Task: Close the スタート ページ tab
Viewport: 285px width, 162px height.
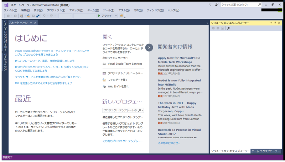Action: pos(35,23)
